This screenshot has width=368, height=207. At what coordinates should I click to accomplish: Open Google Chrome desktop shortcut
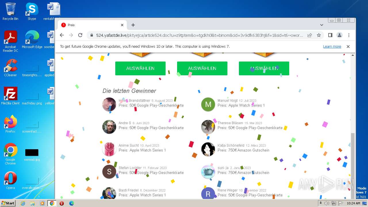pyautogui.click(x=10, y=154)
